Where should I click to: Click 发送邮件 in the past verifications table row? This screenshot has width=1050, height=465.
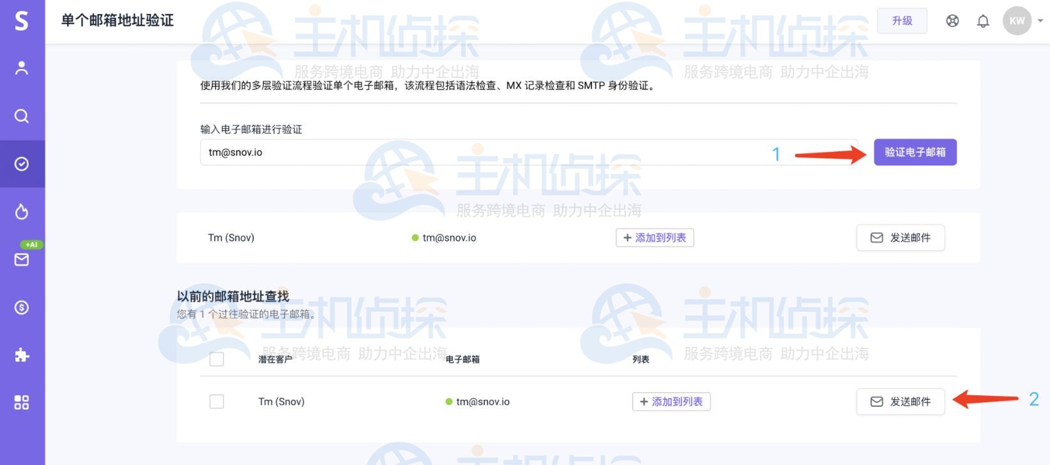coord(901,402)
